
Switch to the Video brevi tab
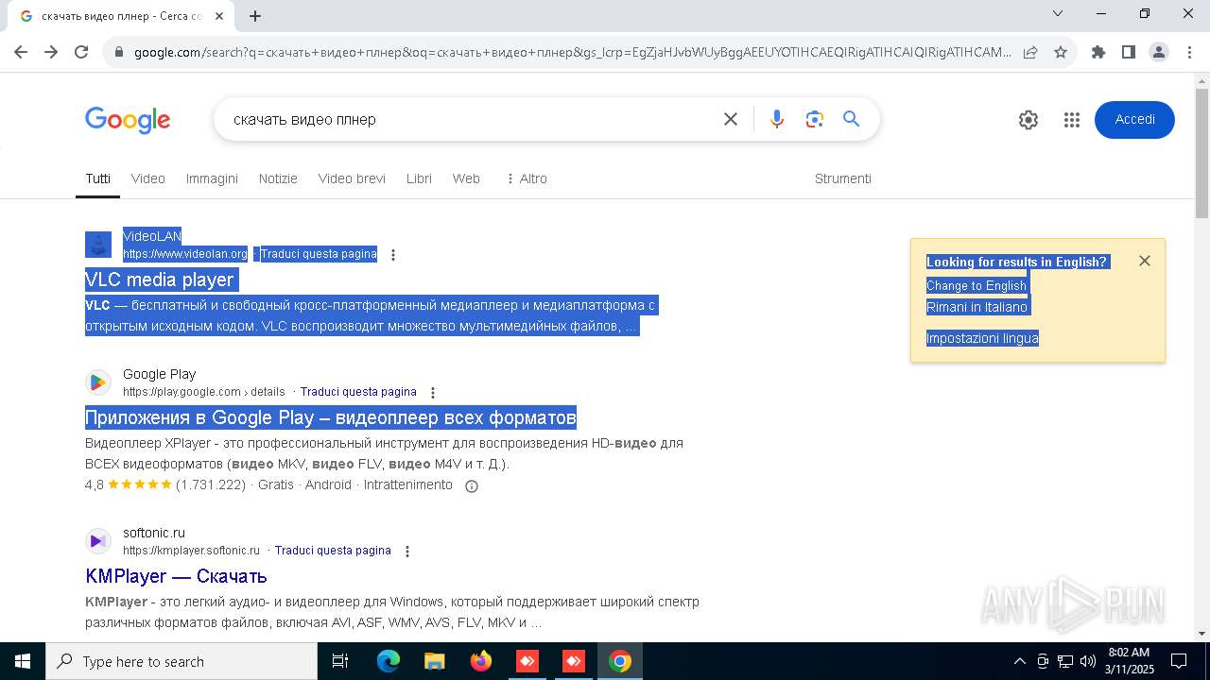click(x=352, y=178)
